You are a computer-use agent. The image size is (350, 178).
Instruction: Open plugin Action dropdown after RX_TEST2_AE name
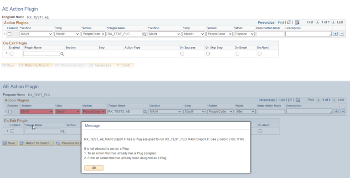[220, 112]
